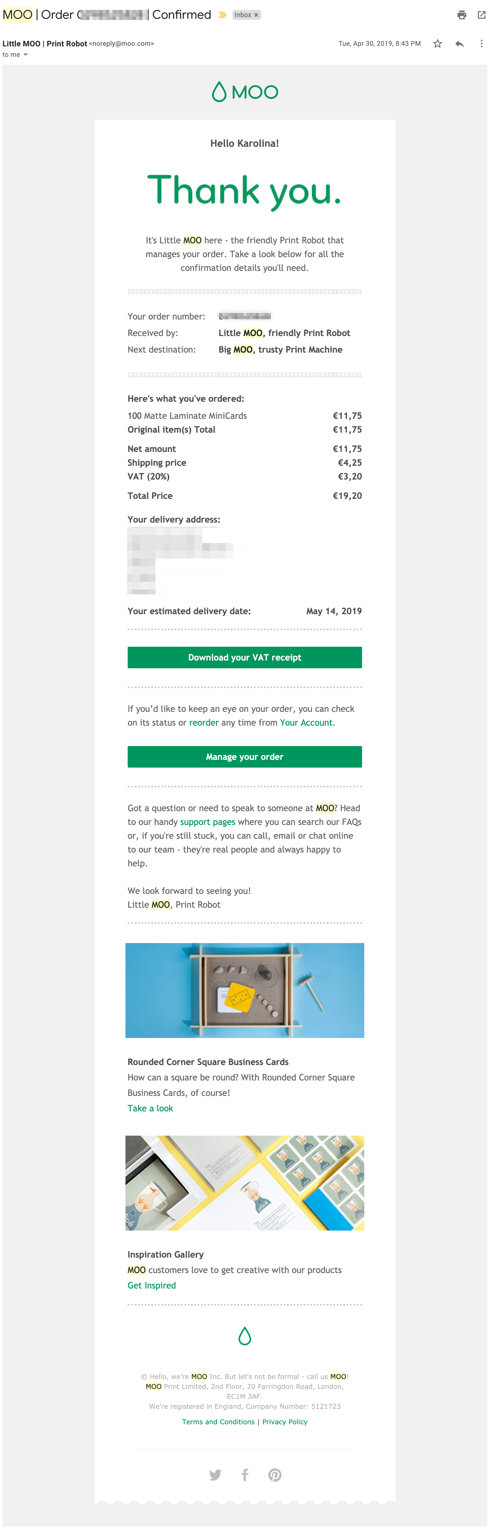
Task: Visit the support pages link
Action: click(207, 822)
